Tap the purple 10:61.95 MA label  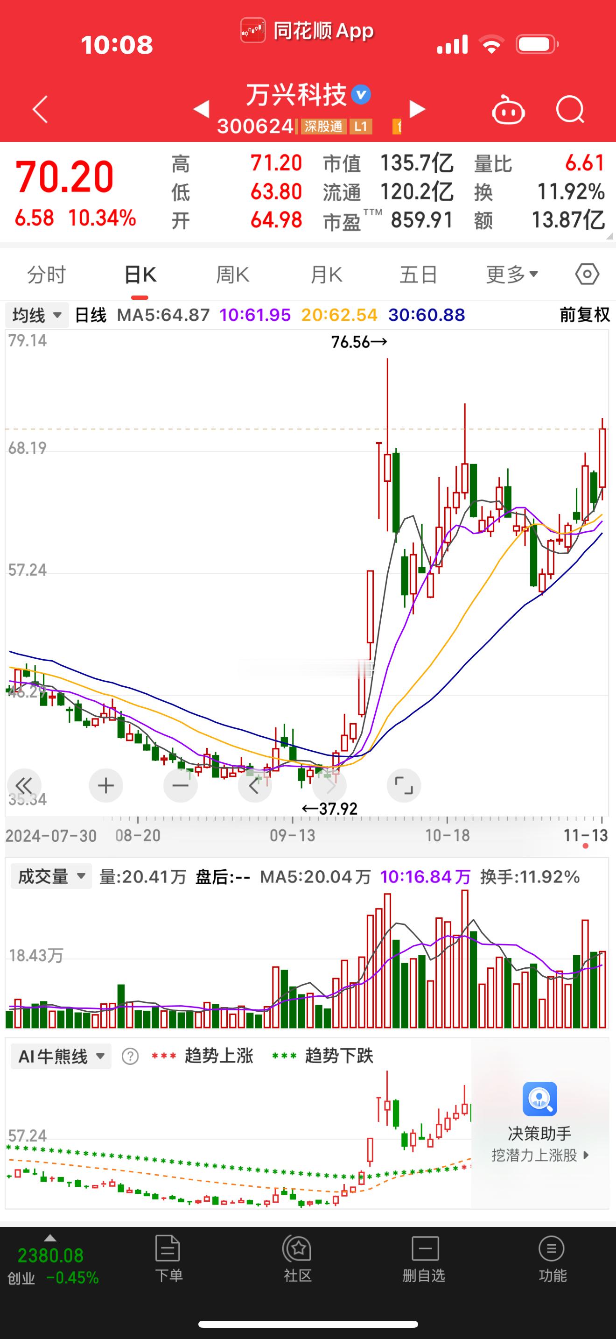pyautogui.click(x=255, y=315)
